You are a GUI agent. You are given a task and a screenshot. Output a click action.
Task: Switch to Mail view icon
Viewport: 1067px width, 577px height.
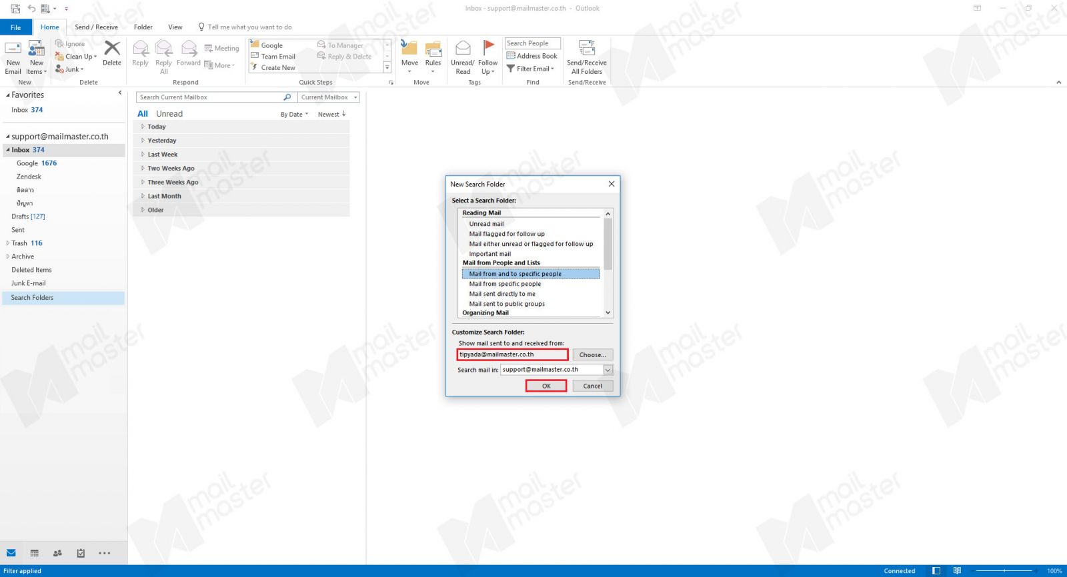[x=11, y=553]
